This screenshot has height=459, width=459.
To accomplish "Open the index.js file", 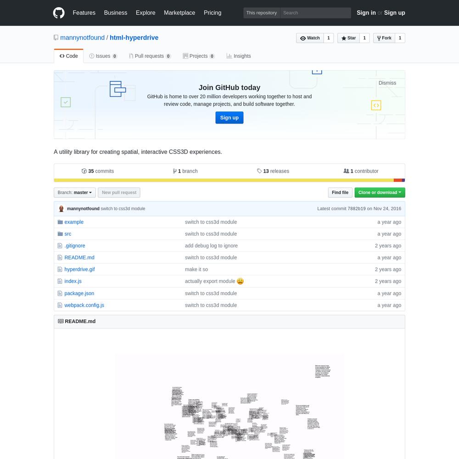I will click(x=73, y=281).
